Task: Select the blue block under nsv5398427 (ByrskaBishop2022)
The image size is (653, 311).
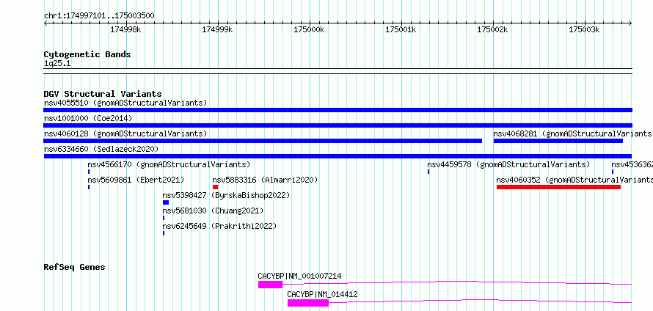Action: pyautogui.click(x=166, y=202)
